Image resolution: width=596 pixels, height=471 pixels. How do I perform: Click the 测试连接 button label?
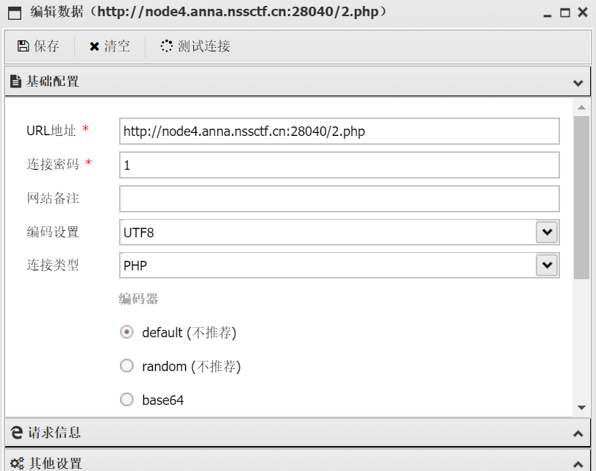point(204,46)
